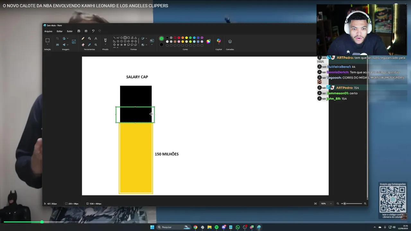
Task: Expand the Pincéis dropdown arrow
Action: tap(105, 44)
